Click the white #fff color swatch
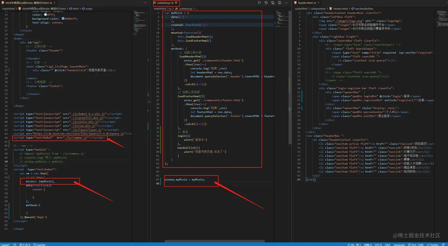The image size is (448, 246). coord(45,15)
